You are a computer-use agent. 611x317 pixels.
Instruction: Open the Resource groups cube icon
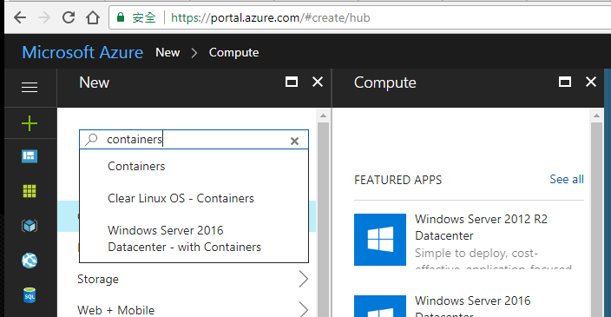click(30, 226)
